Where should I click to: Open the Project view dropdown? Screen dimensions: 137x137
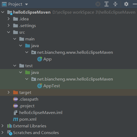pos(26,4)
